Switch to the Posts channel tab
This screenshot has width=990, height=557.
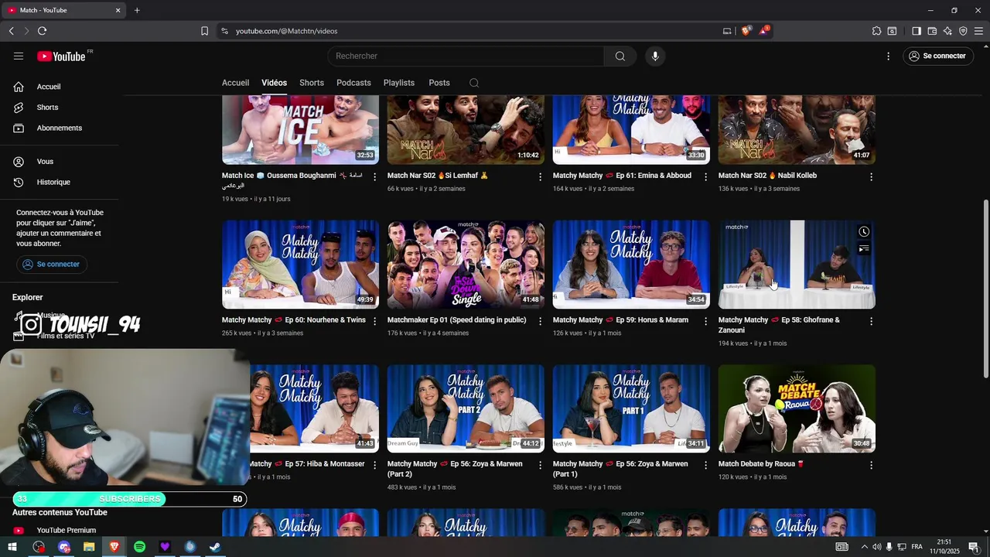439,83
